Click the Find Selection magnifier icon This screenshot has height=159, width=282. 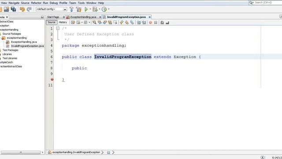pyautogui.click(x=94, y=23)
